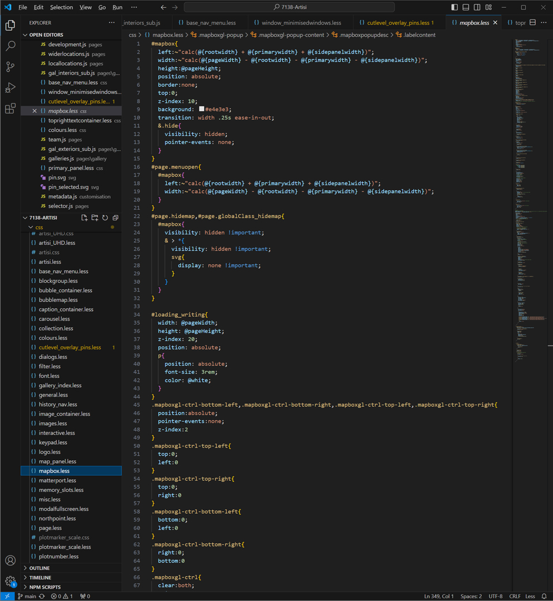Open the Search view in activity bar
553x601 pixels.
coord(11,46)
